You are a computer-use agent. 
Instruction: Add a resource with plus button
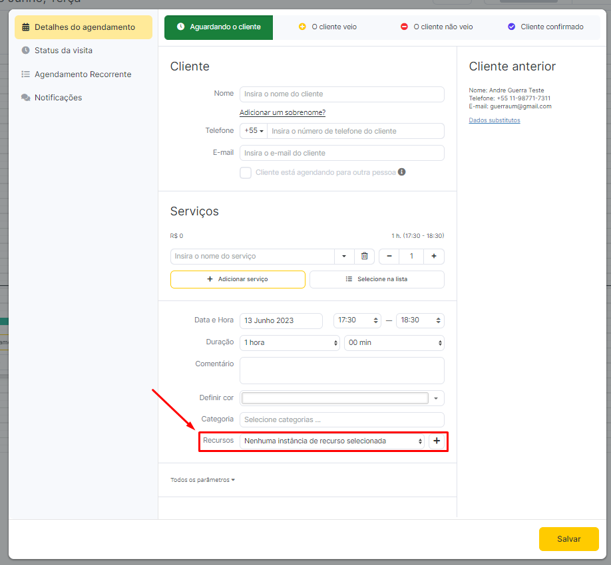pyautogui.click(x=437, y=441)
